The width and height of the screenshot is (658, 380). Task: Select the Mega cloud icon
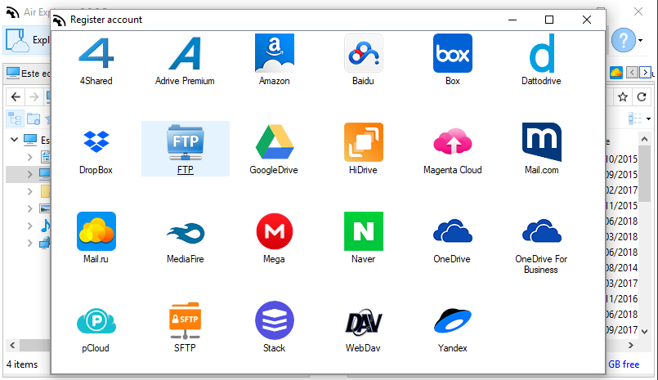[274, 232]
